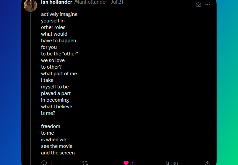
Task: Unlike the tweet via the pink heart
Action: tap(126, 163)
